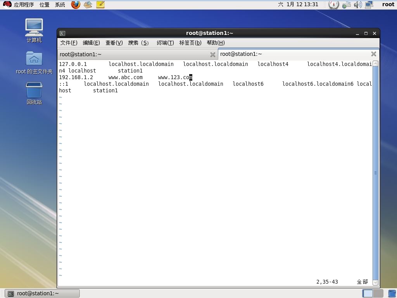This screenshot has height=298, width=397.
Task: Click the network connection tray icon
Action: (x=346, y=5)
